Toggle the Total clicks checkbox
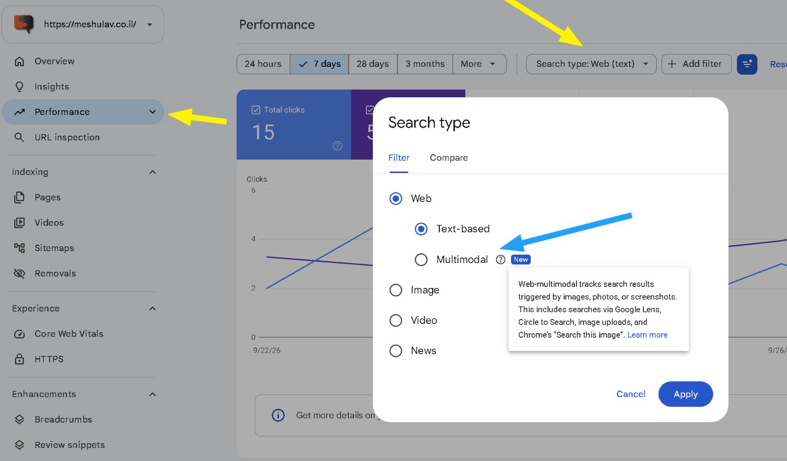Image resolution: width=787 pixels, height=461 pixels. pyautogui.click(x=256, y=110)
